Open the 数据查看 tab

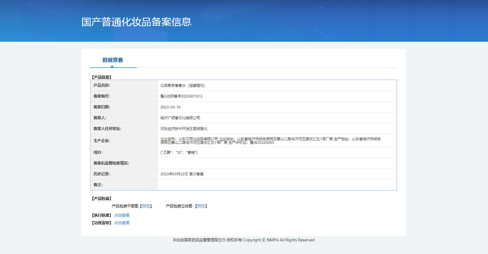tap(113, 60)
